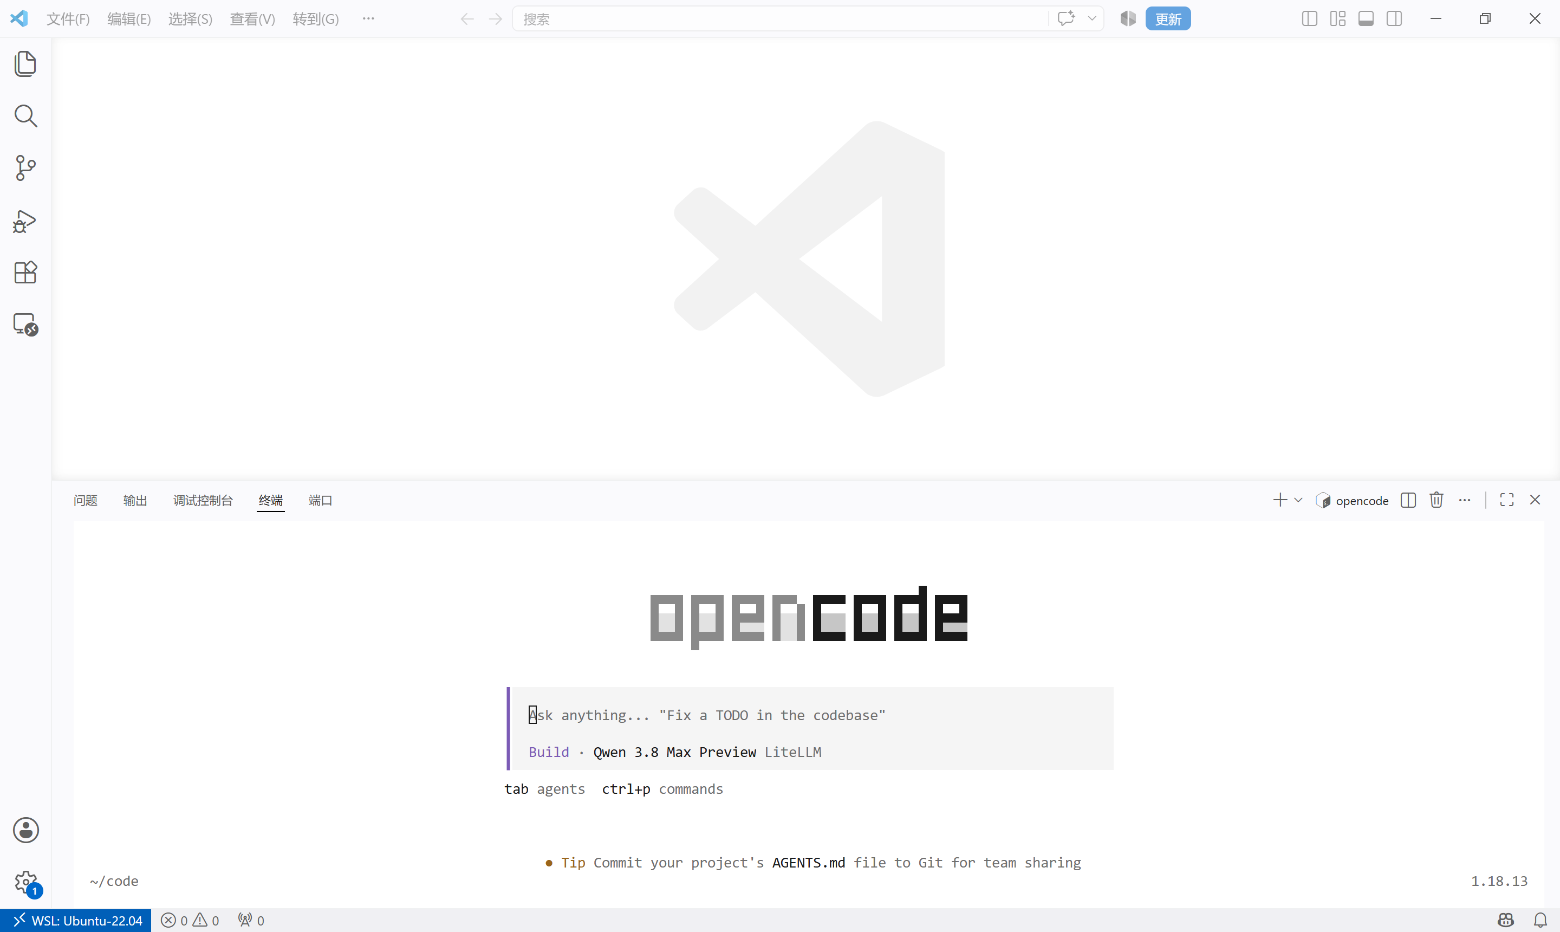Select the 终端 panel tab
The width and height of the screenshot is (1560, 932).
tap(271, 501)
